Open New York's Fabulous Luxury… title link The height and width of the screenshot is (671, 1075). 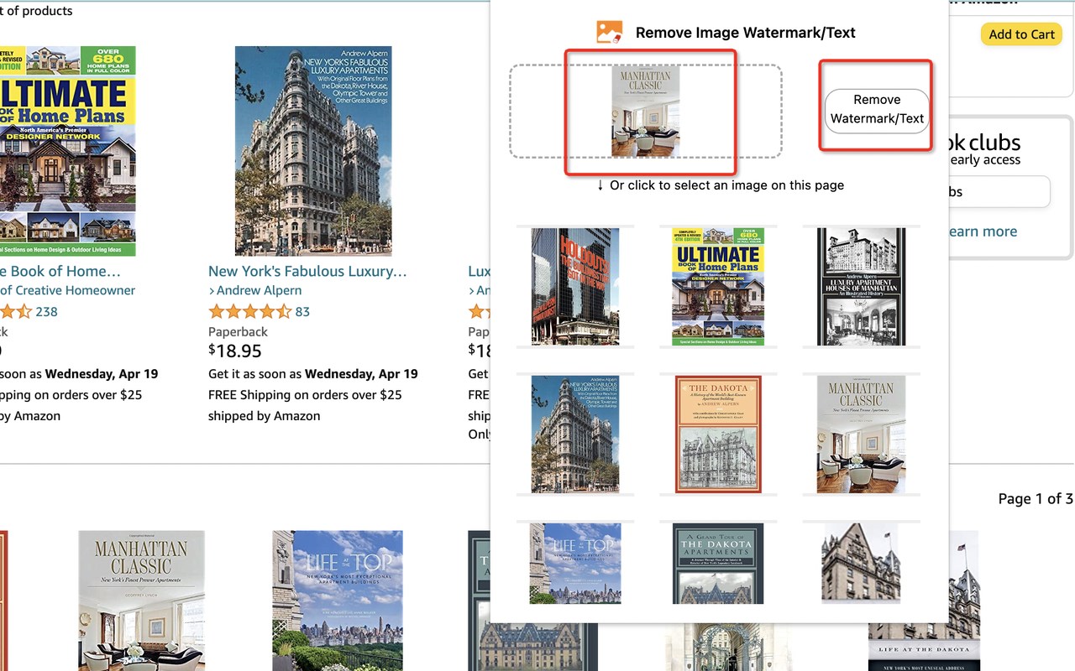click(307, 271)
